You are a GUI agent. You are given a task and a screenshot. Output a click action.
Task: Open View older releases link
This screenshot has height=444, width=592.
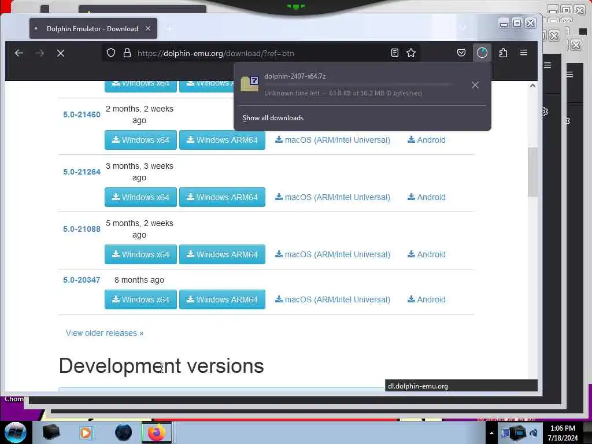pyautogui.click(x=105, y=334)
